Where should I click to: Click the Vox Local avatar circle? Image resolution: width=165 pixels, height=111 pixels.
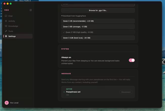click(x=7, y=103)
